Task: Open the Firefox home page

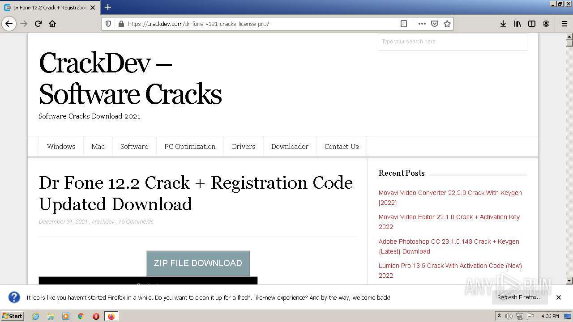Action: pos(52,24)
